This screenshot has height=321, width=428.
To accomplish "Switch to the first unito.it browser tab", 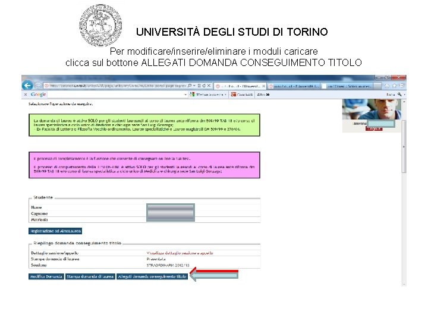I will [x=240, y=86].
